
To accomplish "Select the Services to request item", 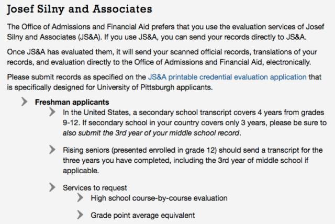I will click(95, 188).
